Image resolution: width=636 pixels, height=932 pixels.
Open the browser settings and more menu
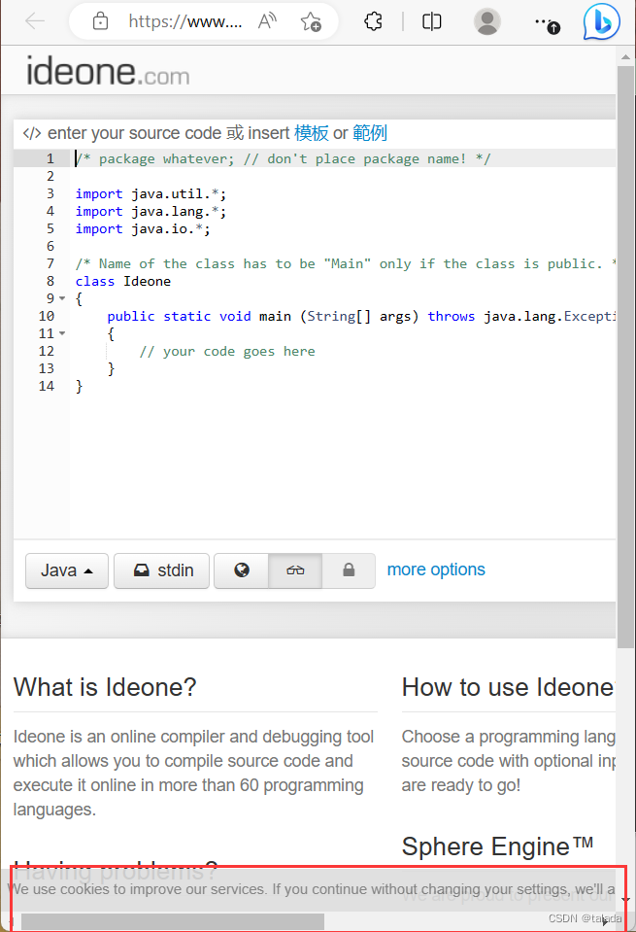547,22
